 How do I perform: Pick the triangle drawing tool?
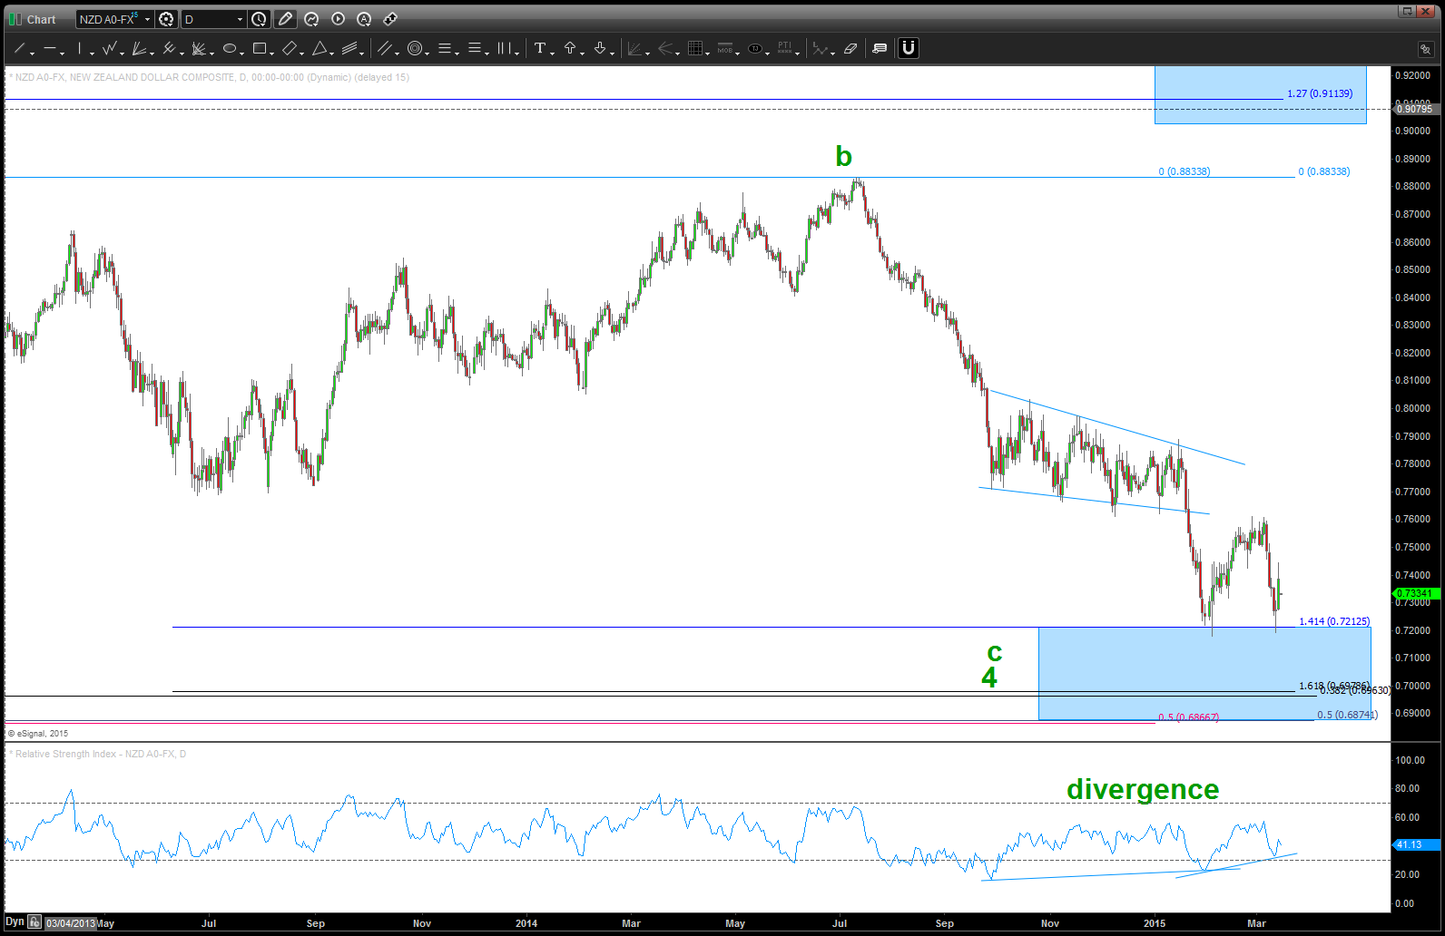[319, 49]
